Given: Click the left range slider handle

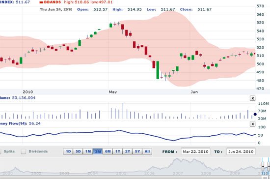Looking at the screenshot, I should [x=263, y=166].
